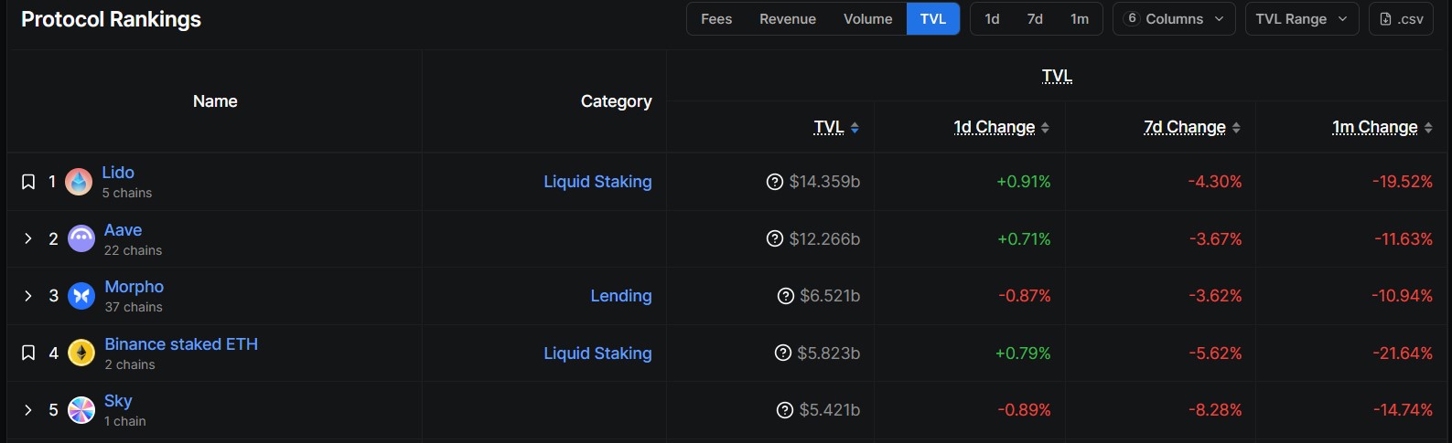Click the Sky logo icon
This screenshot has width=1452, height=443.
(x=81, y=410)
